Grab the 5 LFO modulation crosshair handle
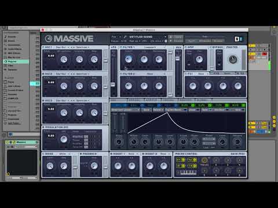The height and width of the screenshot is (208, 278). [193, 105]
